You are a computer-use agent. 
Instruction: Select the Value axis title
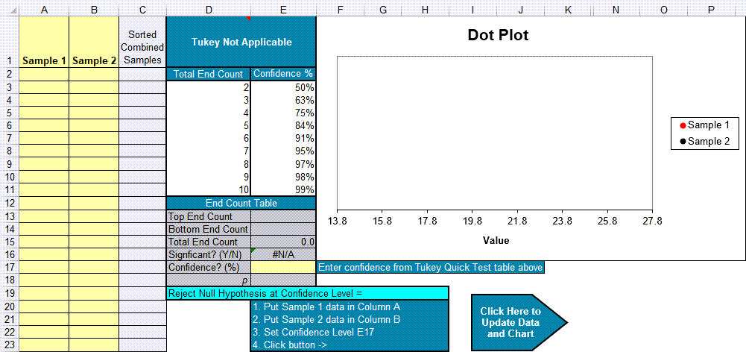(496, 240)
